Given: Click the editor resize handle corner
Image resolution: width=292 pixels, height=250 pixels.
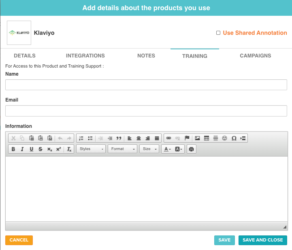Looking at the screenshot, I should tap(285, 227).
